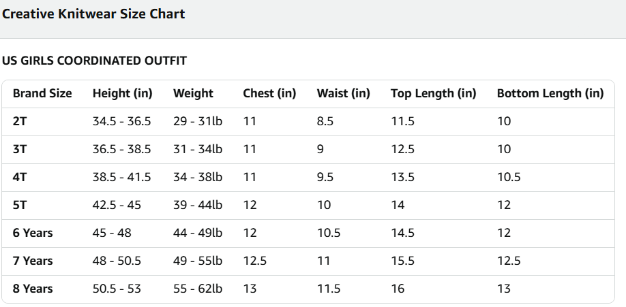Click the 39 - 44lb weight cell
This screenshot has height=307, width=626.
[x=198, y=205]
